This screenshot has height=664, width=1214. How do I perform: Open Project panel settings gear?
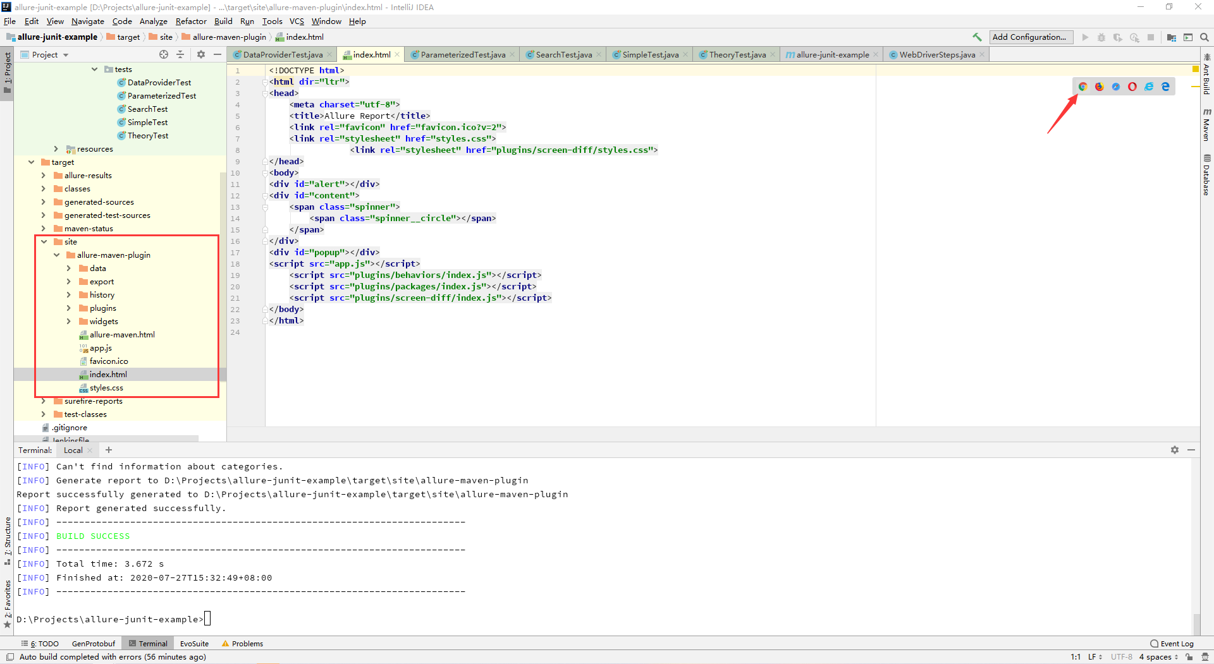[201, 54]
